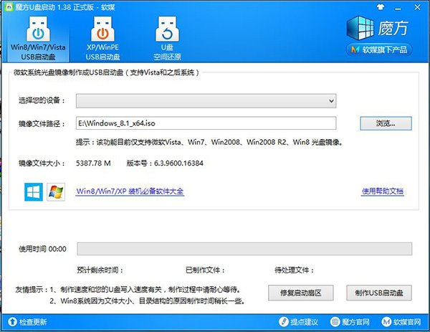
Task: Click 浏览 to browse for image
Action: [385, 123]
